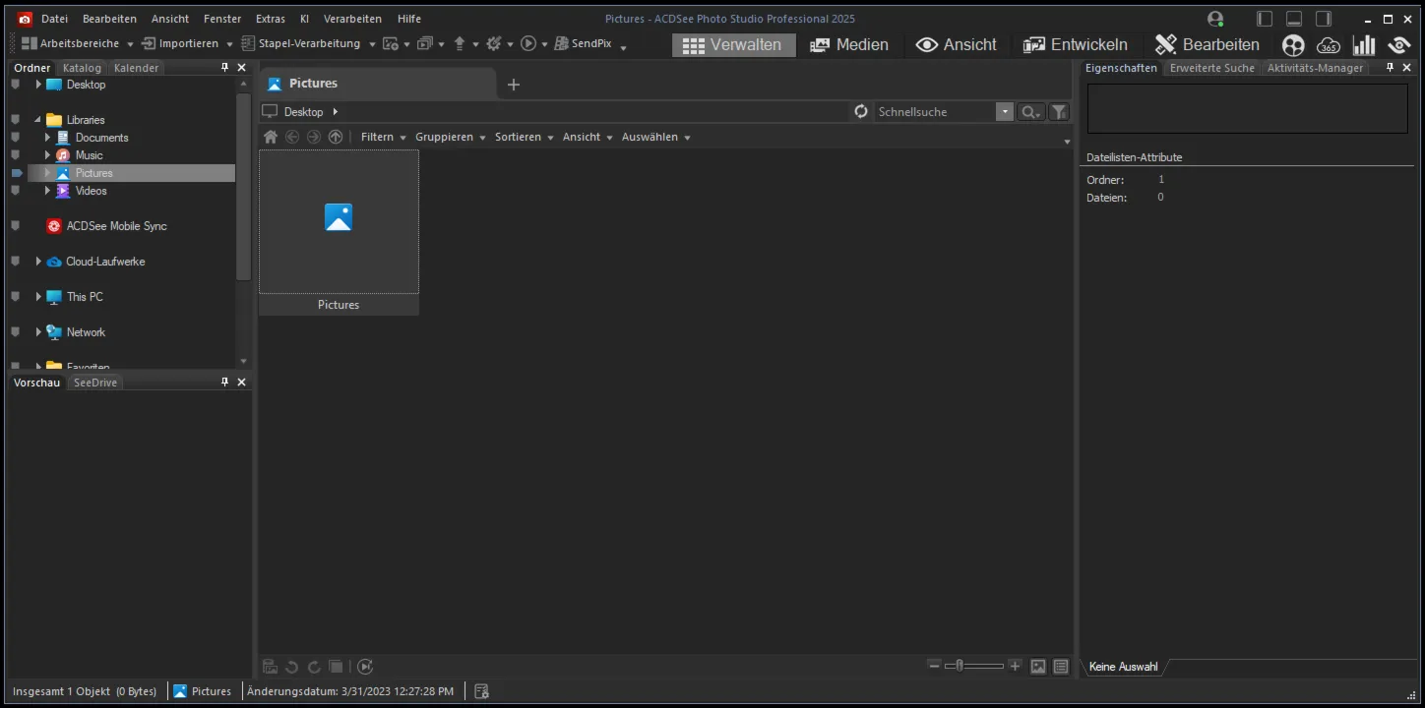
Task: Open the Schnellsuche dropdown arrow
Action: [x=1004, y=112]
